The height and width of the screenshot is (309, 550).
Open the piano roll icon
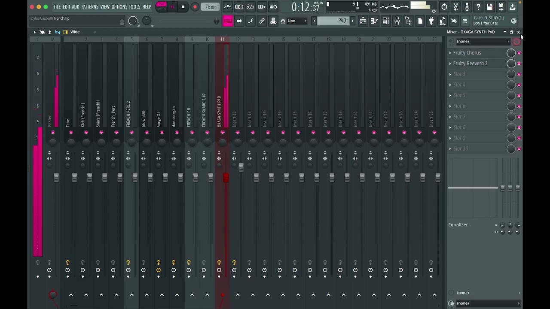click(x=374, y=21)
